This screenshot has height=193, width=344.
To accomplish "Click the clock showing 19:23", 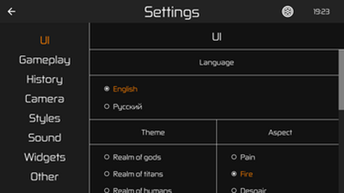I will pos(321,12).
